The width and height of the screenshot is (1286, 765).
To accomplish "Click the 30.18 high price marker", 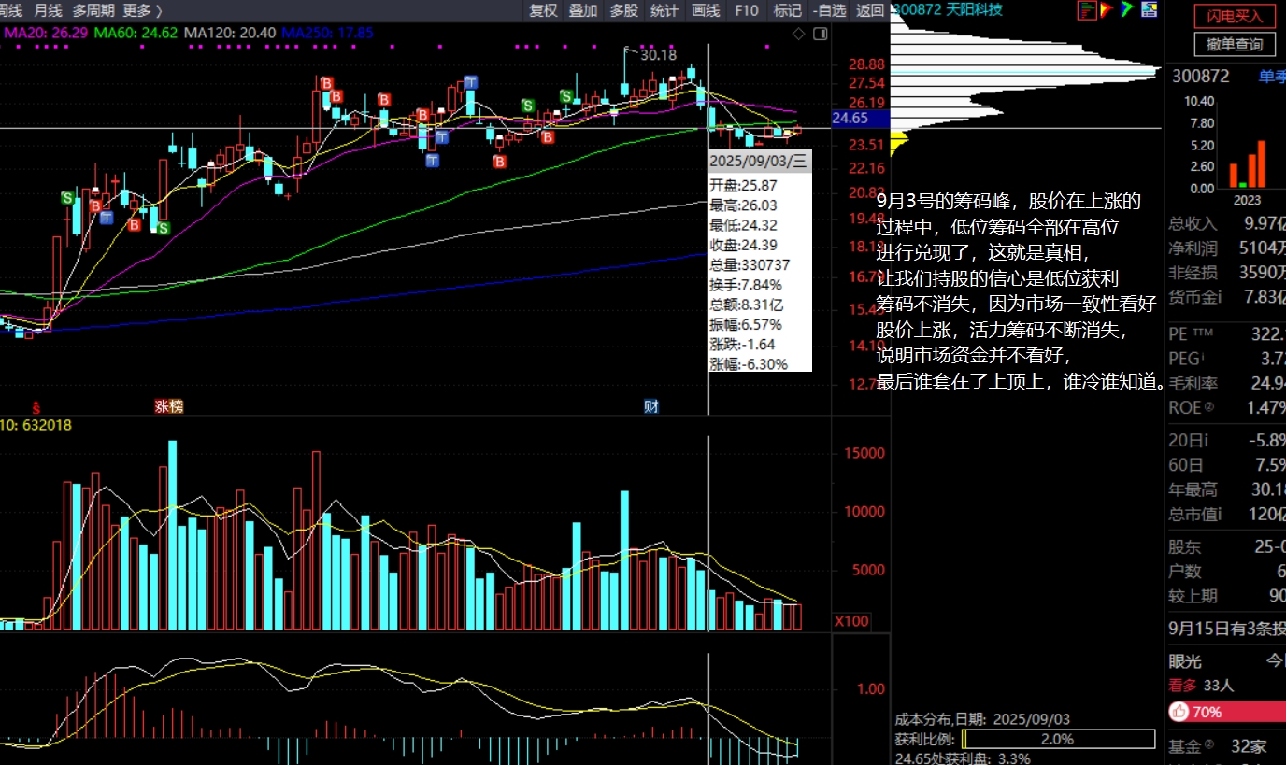I will pyautogui.click(x=659, y=55).
